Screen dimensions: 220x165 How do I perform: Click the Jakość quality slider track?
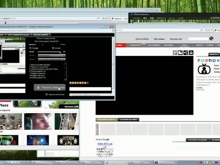point(49,52)
